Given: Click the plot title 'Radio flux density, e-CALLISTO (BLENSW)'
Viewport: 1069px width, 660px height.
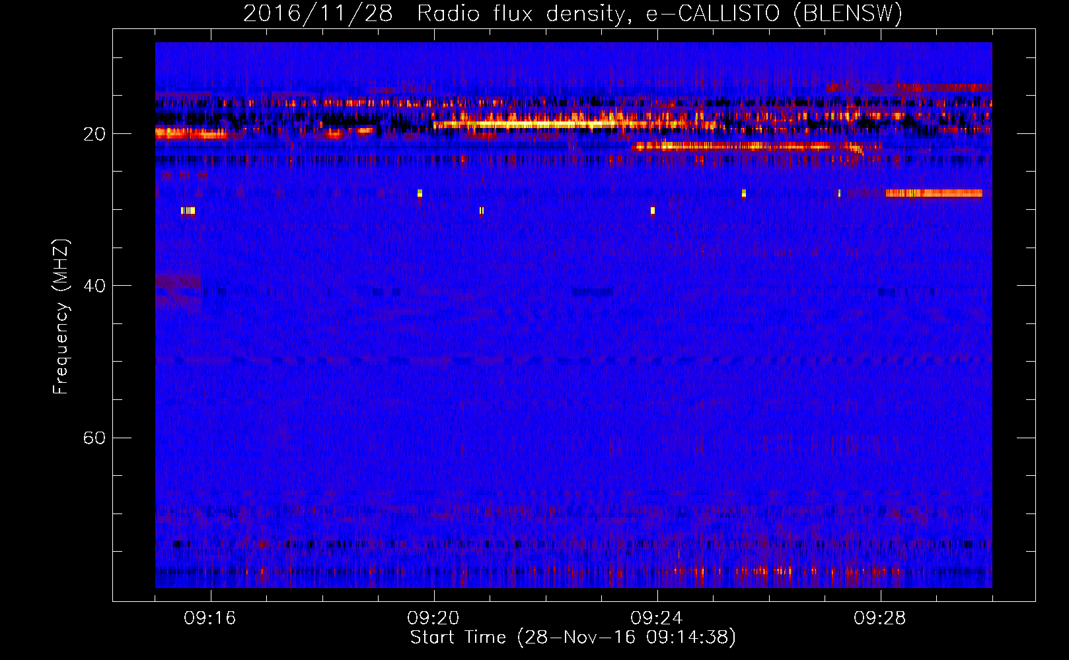Looking at the screenshot, I should pos(659,13).
